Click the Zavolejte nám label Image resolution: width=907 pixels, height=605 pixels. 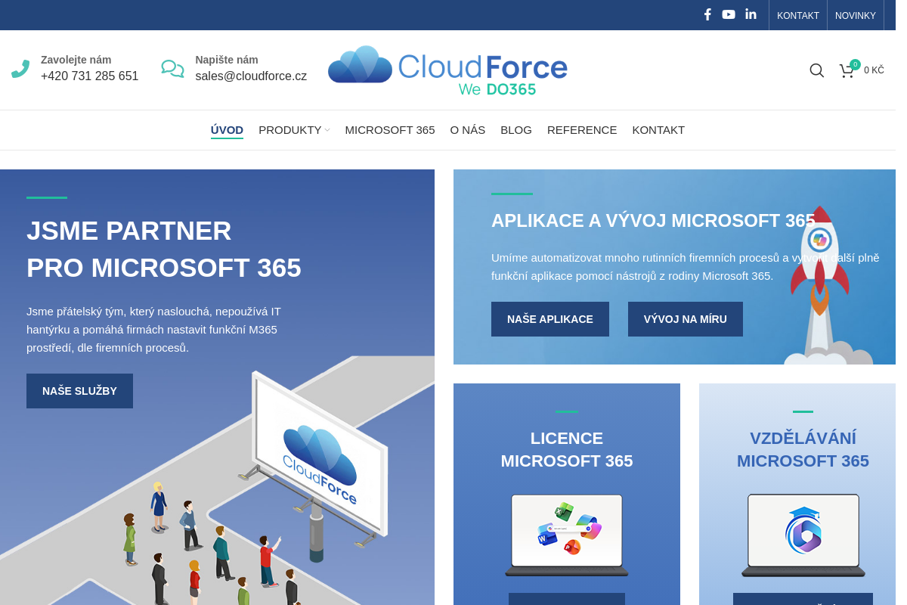point(76,60)
